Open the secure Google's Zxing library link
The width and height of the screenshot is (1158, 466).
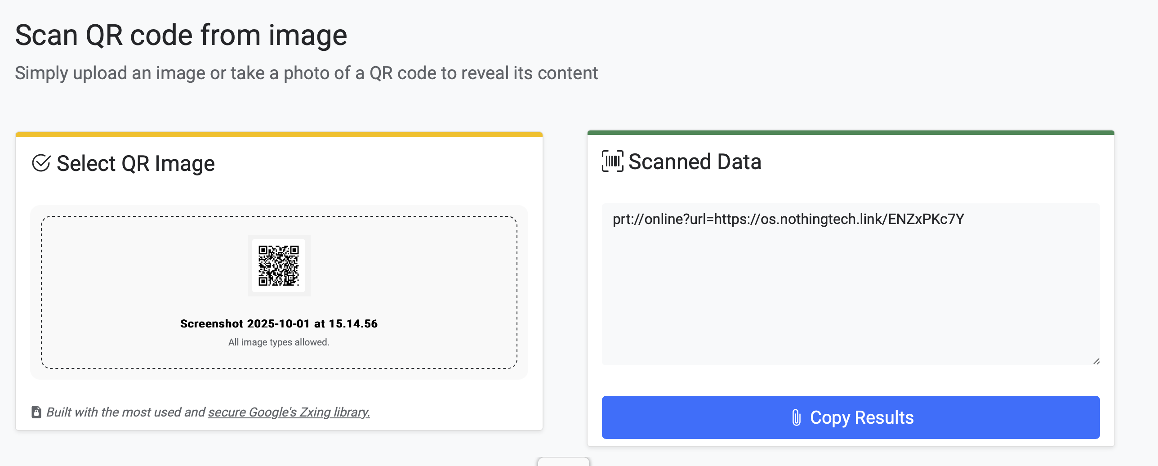click(x=289, y=412)
